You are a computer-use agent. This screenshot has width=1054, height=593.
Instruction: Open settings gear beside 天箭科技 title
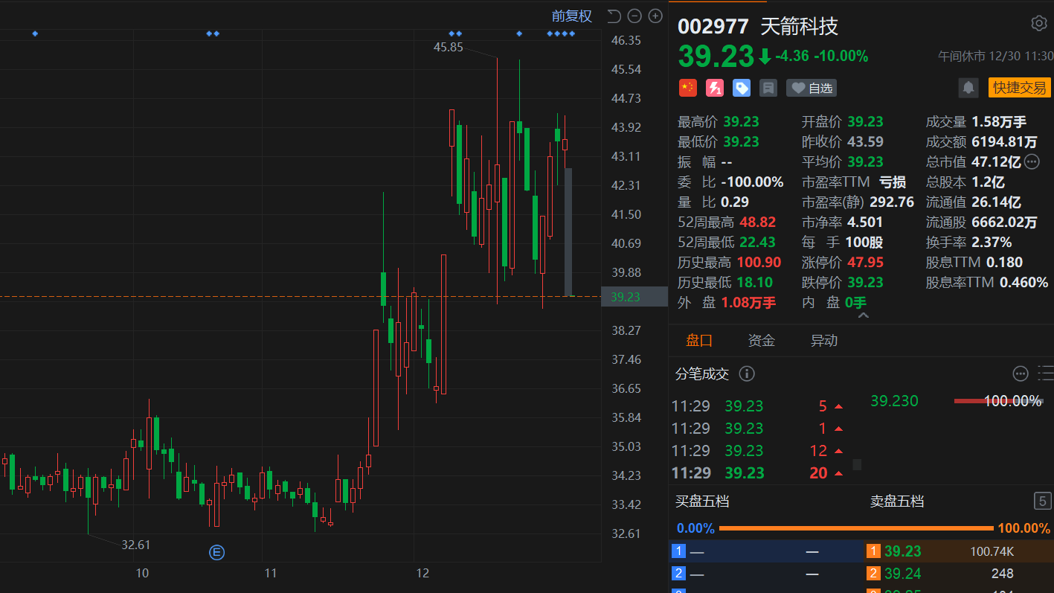(x=1039, y=24)
